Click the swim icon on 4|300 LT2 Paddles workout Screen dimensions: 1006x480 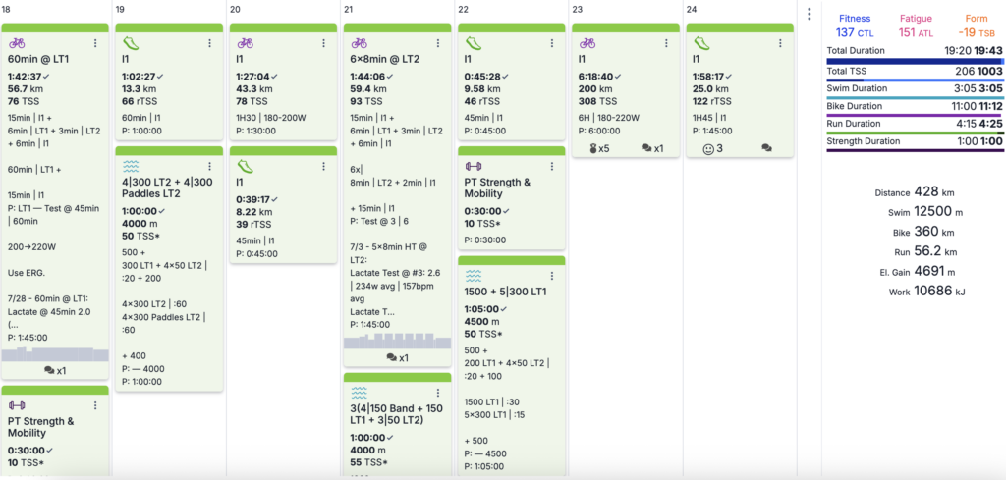(131, 166)
